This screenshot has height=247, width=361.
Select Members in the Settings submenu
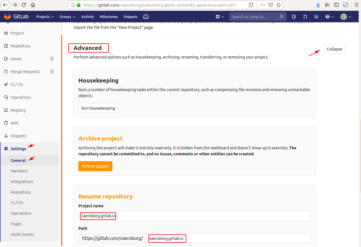(x=19, y=171)
